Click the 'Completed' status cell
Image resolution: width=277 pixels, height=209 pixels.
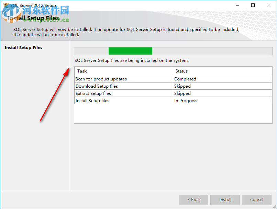point(223,79)
